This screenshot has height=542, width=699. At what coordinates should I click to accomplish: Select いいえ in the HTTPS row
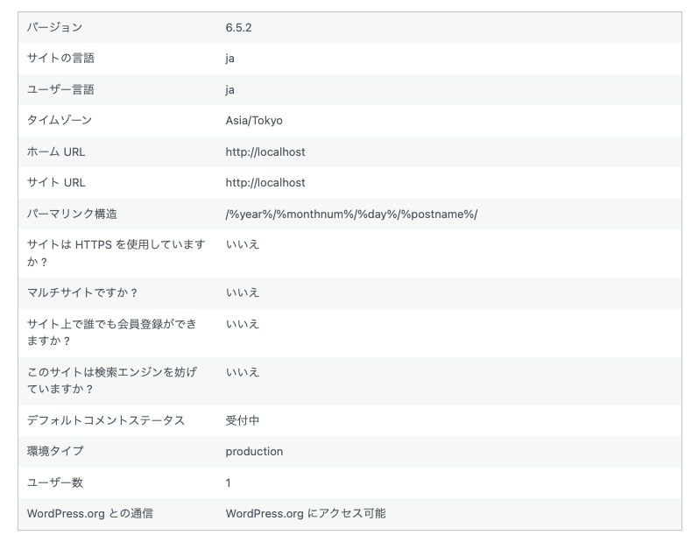tap(243, 244)
